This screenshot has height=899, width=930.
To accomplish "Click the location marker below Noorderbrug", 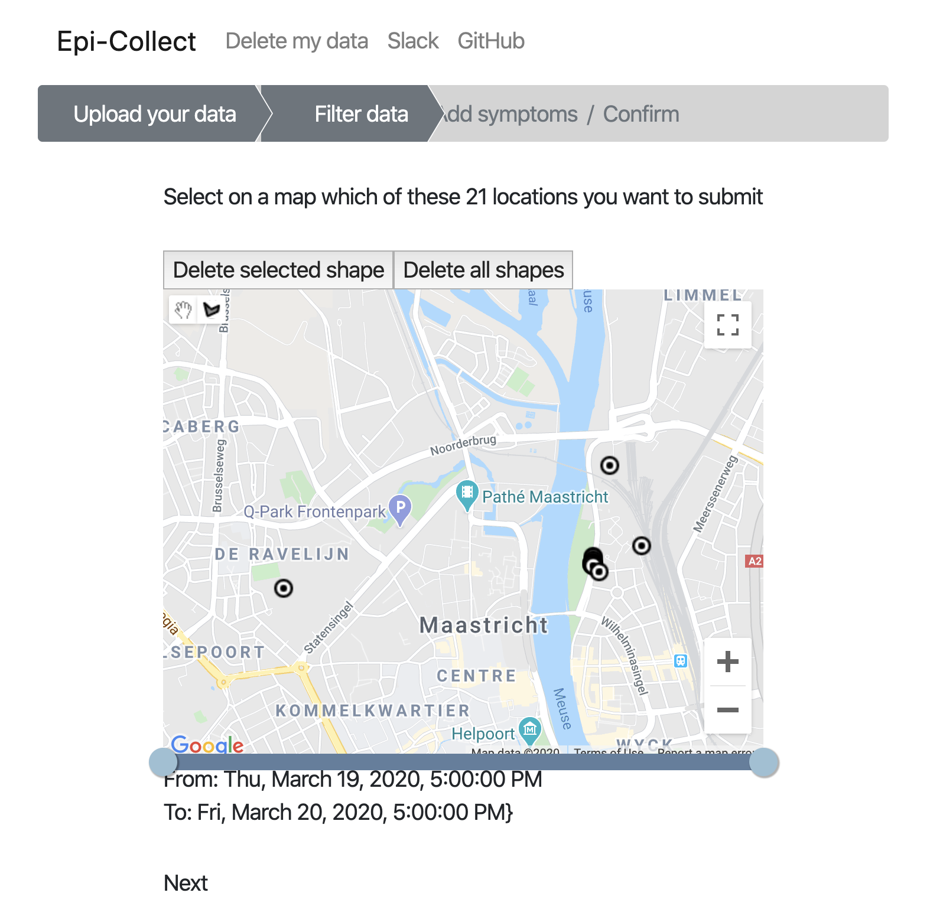I will (610, 465).
